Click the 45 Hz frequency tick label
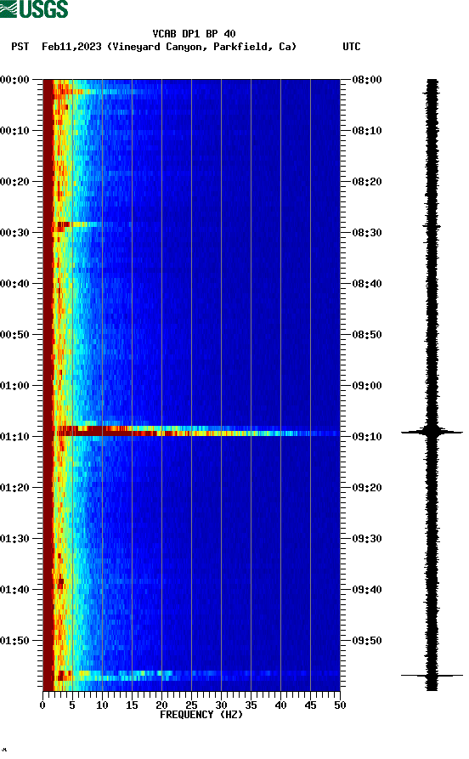469x759 pixels. (310, 705)
